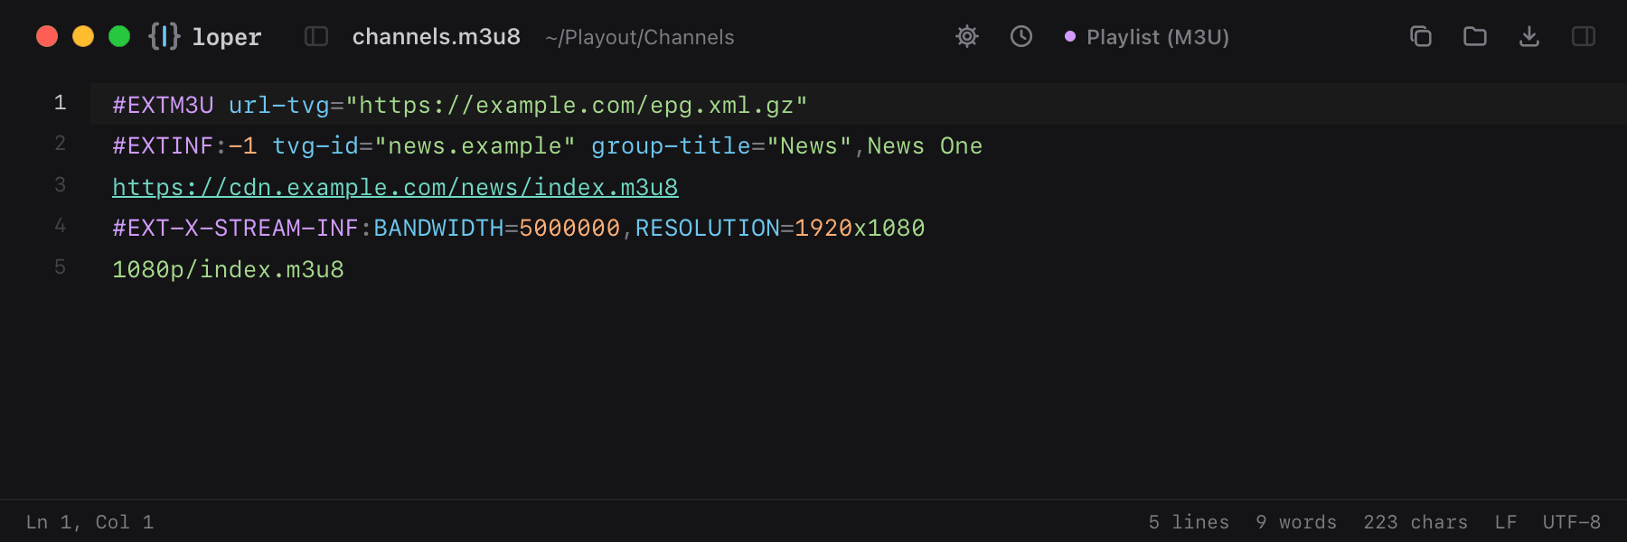Toggle the left sidebar panel icon
The width and height of the screenshot is (1627, 542).
pyautogui.click(x=316, y=36)
